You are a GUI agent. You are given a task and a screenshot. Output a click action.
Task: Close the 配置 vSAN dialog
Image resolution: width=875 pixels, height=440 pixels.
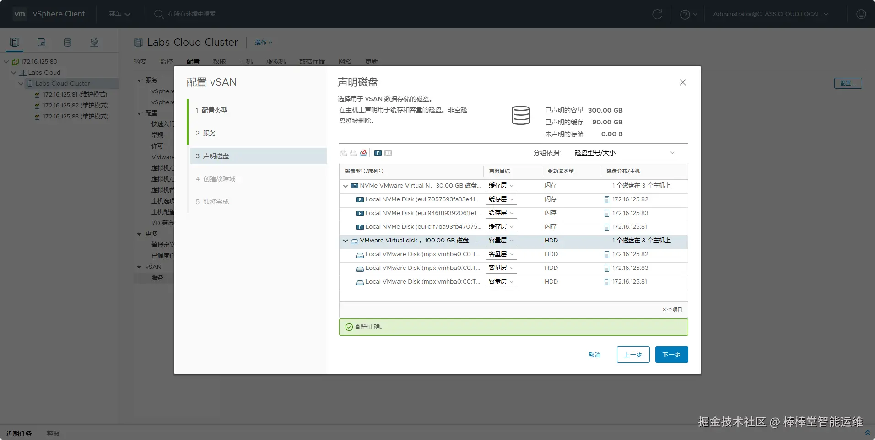(x=682, y=82)
